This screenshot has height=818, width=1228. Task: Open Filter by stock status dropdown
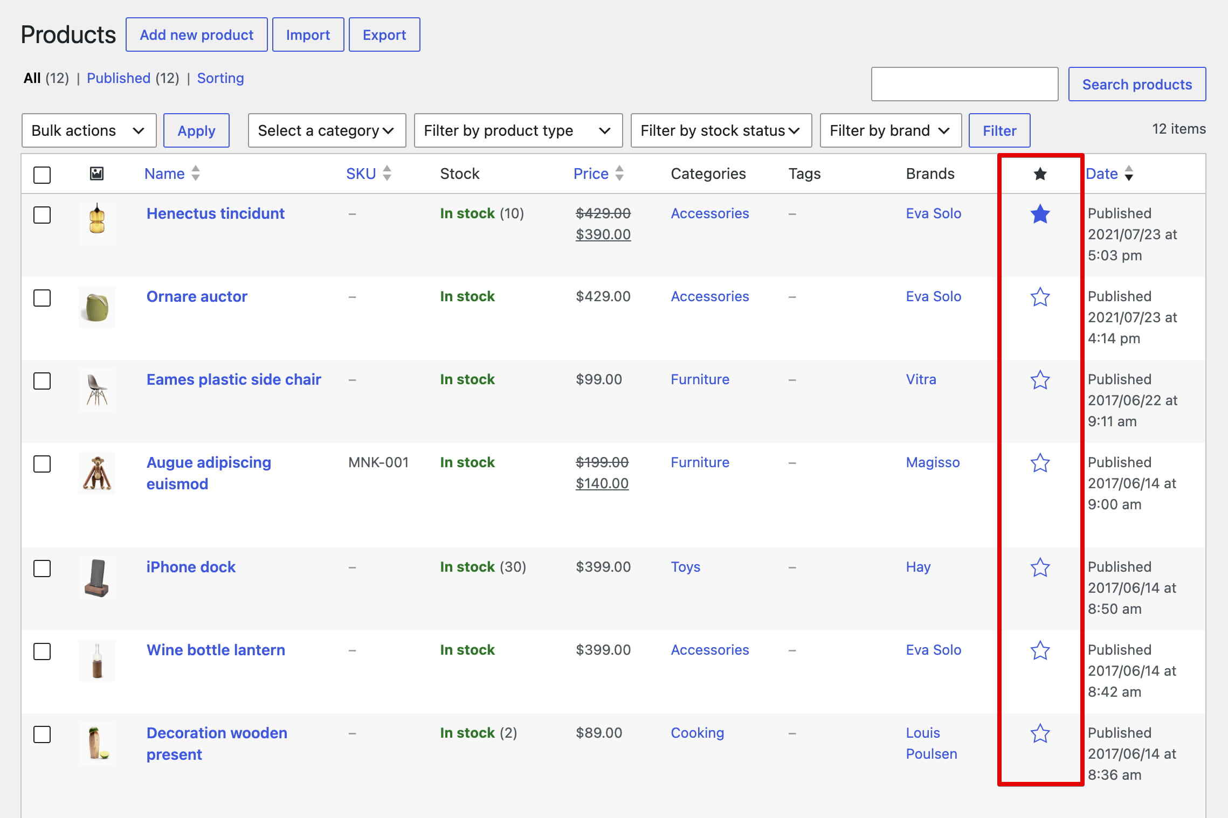(721, 130)
